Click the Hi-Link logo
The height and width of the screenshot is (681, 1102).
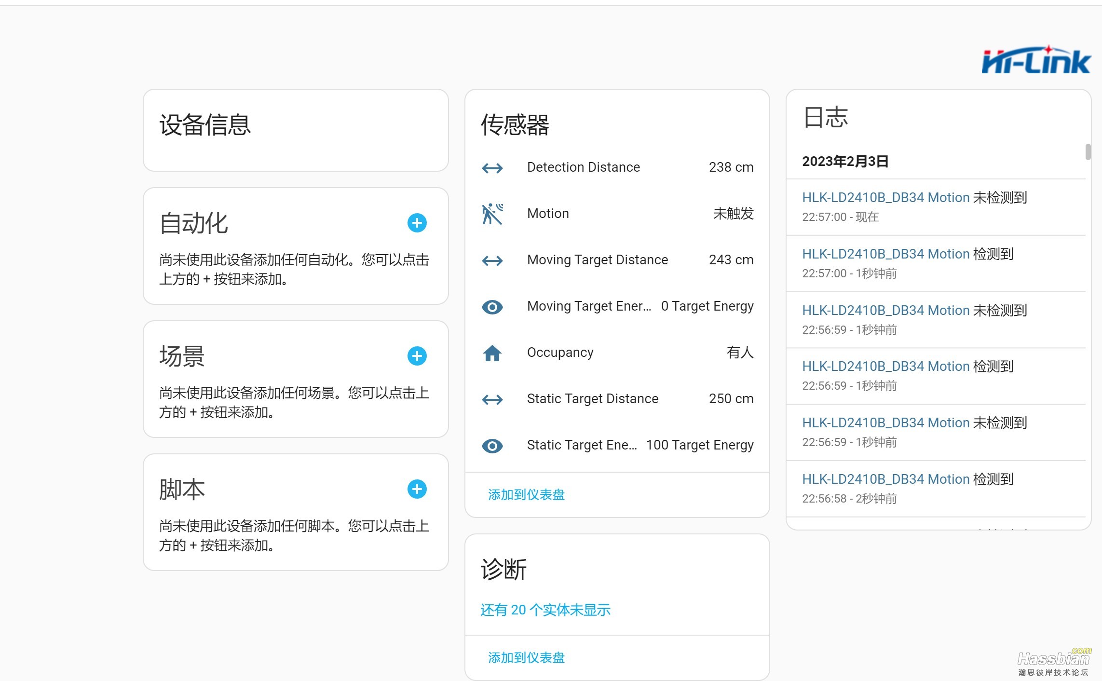click(1035, 60)
